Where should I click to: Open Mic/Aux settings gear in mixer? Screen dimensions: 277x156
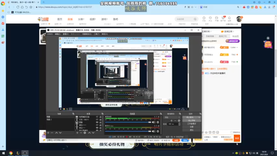(158, 131)
